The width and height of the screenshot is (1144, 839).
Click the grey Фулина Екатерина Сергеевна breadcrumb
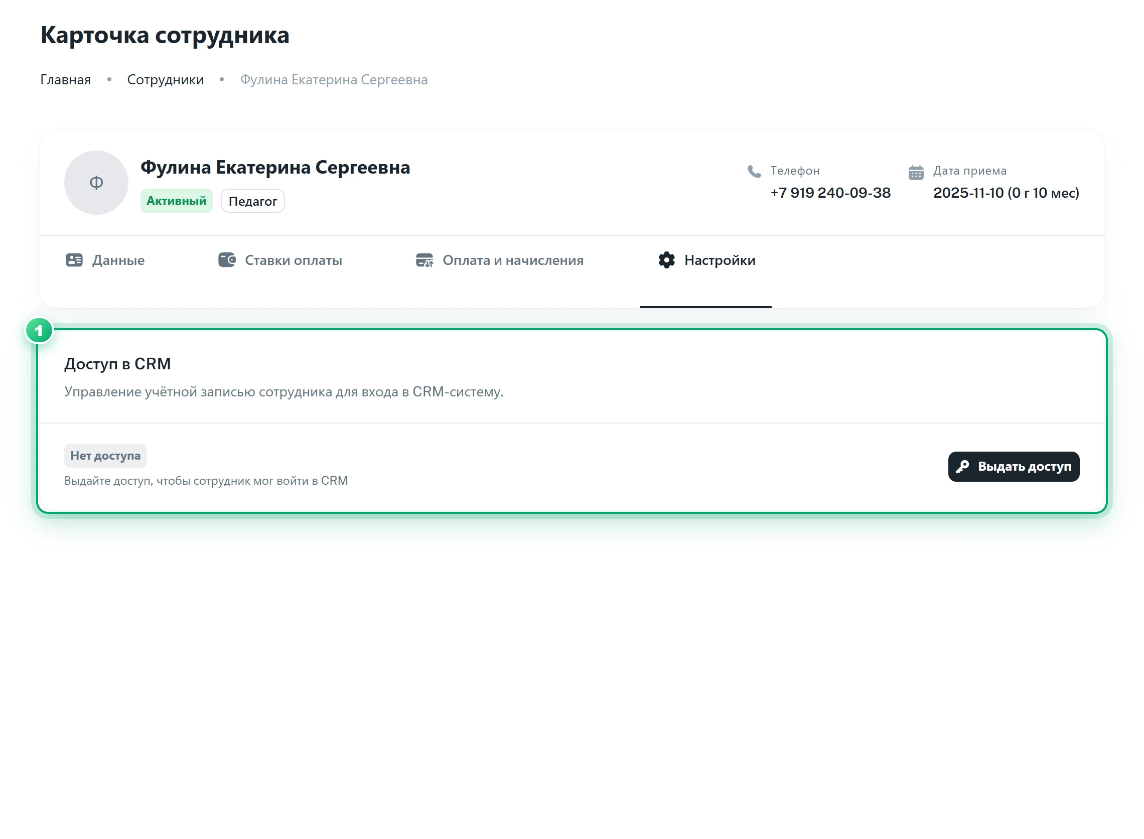click(334, 80)
